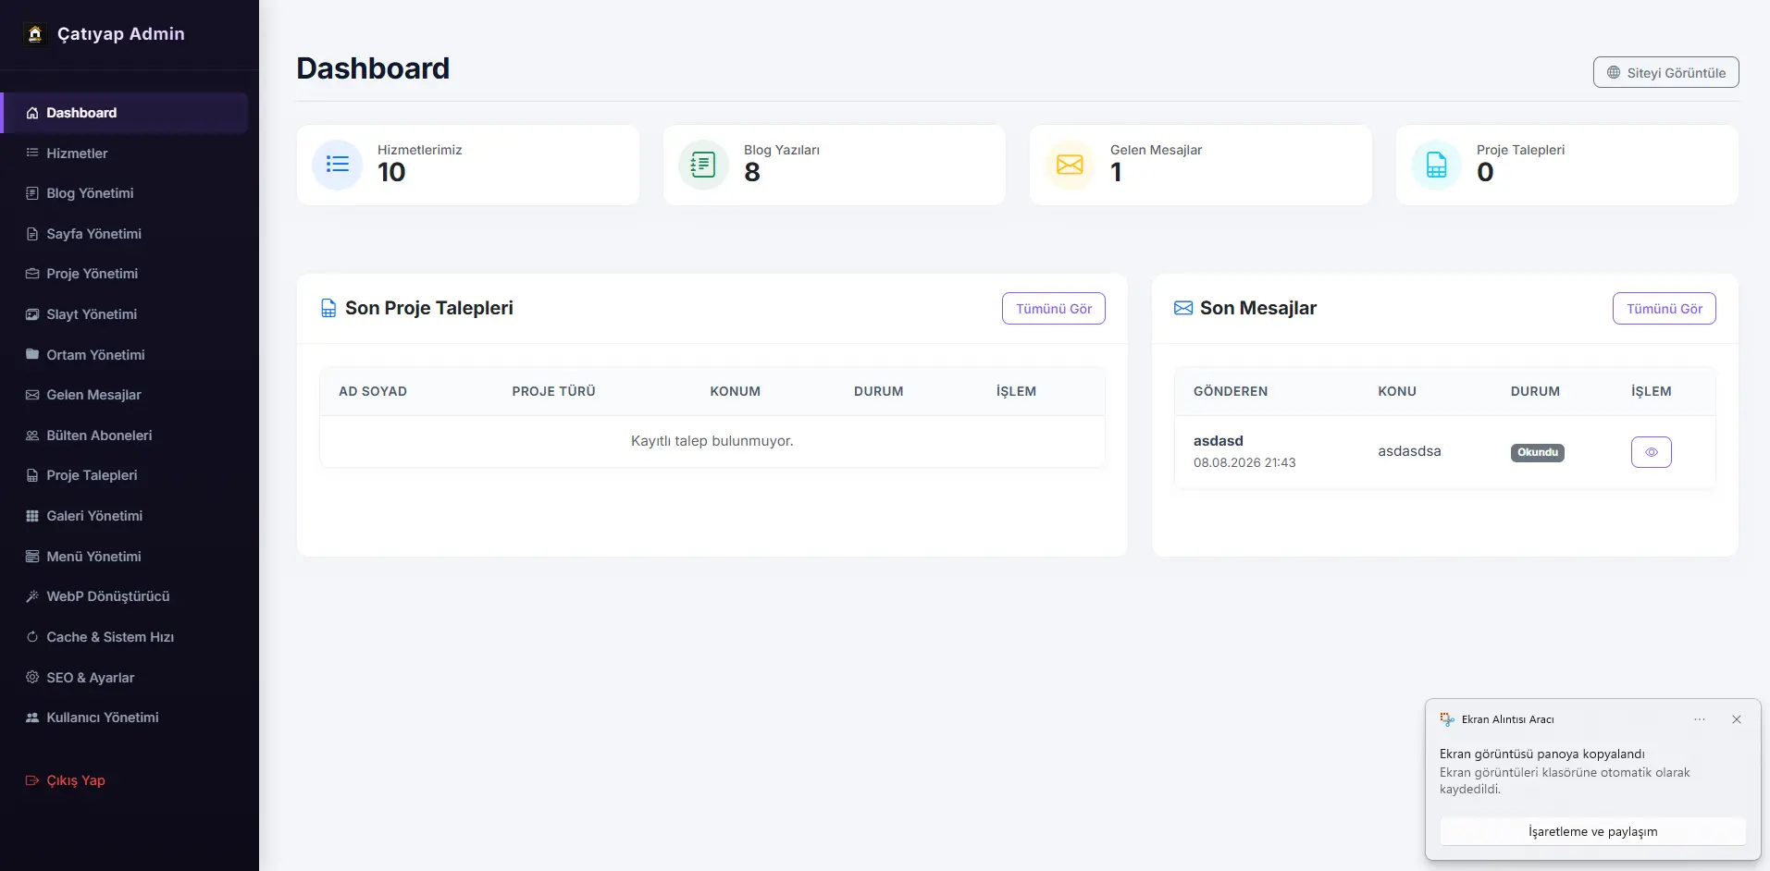The height and width of the screenshot is (871, 1770).
Task: Open Kullanıcı Yönetimi
Action: pos(126,718)
